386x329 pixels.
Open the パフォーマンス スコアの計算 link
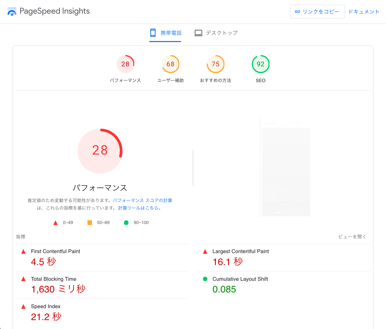pos(142,201)
